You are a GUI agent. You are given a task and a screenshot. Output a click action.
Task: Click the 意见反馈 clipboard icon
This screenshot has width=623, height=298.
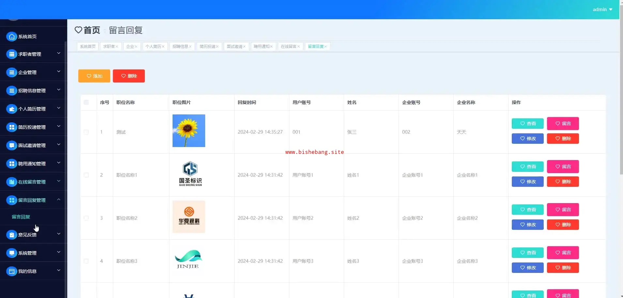12,235
